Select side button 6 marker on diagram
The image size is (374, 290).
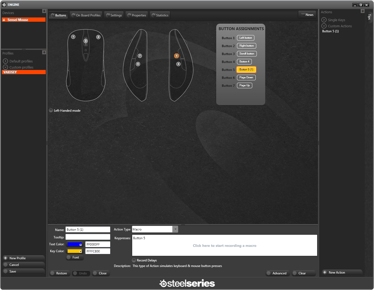tap(138, 64)
